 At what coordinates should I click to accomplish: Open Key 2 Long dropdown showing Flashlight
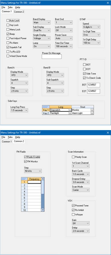70,113
